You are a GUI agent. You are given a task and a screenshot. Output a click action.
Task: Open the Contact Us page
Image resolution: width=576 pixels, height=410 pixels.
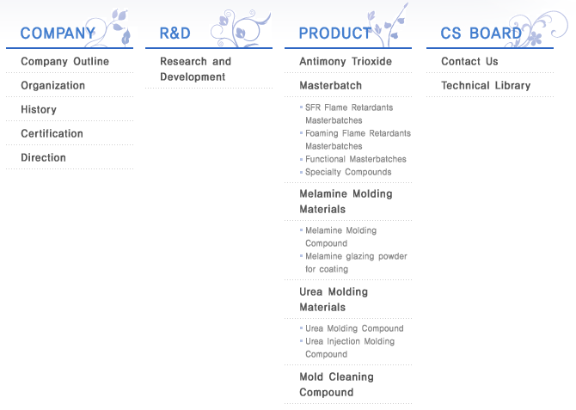coord(469,61)
